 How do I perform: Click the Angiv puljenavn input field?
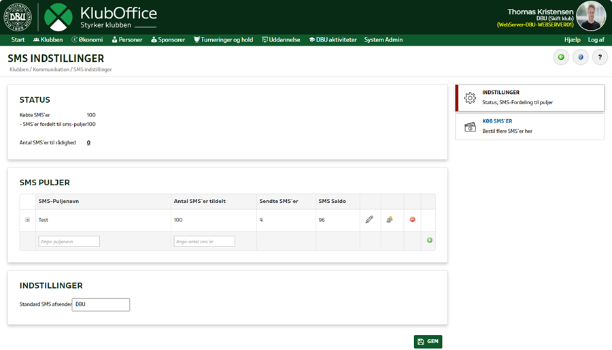[x=69, y=241]
